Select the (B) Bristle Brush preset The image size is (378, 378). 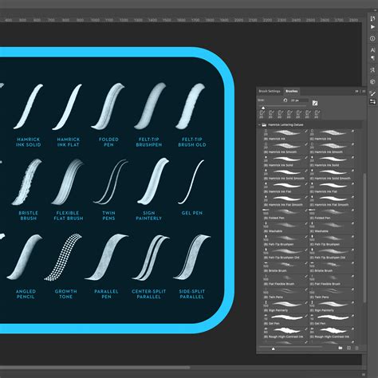[285, 266]
